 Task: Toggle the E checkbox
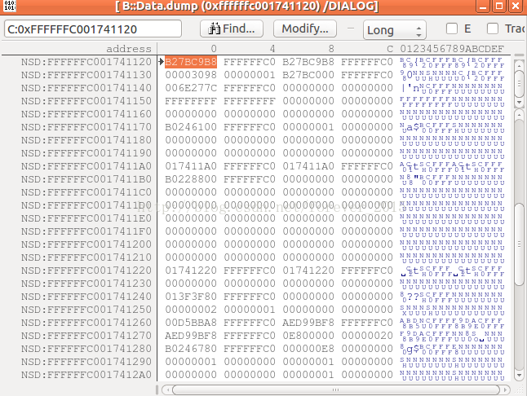(x=452, y=29)
